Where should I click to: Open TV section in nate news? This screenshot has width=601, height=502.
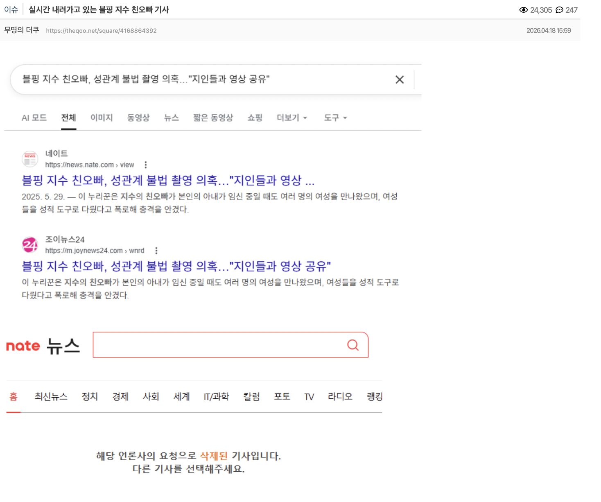[309, 396]
